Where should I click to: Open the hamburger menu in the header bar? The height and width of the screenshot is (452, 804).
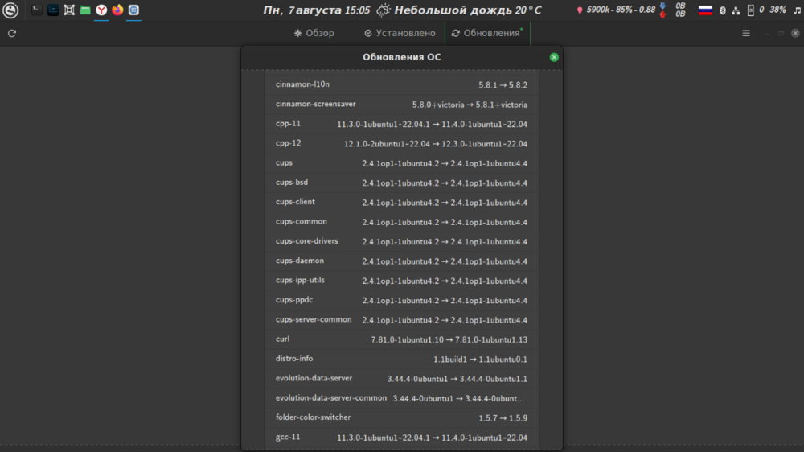pos(746,34)
